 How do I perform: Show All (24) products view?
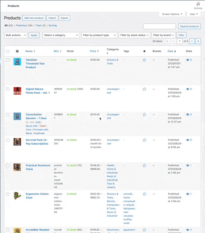tap(9, 25)
